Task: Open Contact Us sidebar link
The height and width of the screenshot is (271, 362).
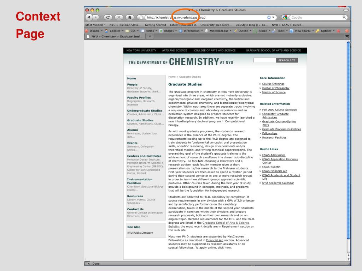Action: [x=135, y=209]
